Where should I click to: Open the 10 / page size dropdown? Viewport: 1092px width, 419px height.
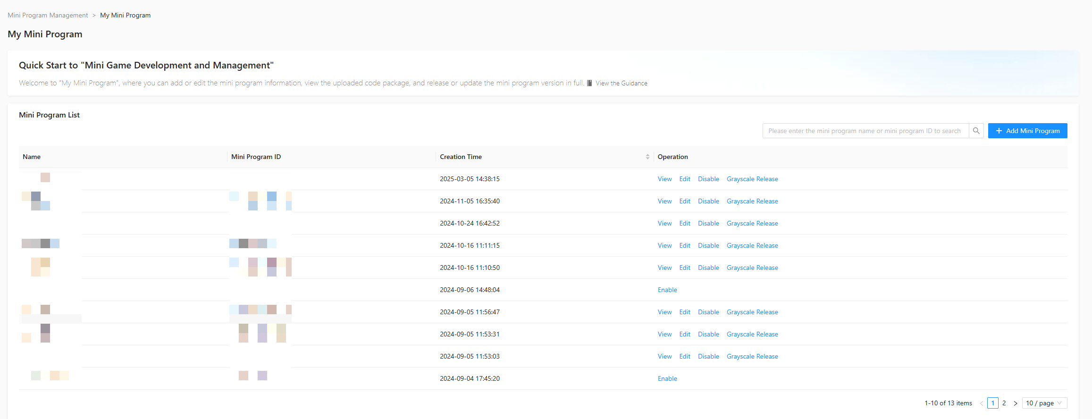point(1045,403)
